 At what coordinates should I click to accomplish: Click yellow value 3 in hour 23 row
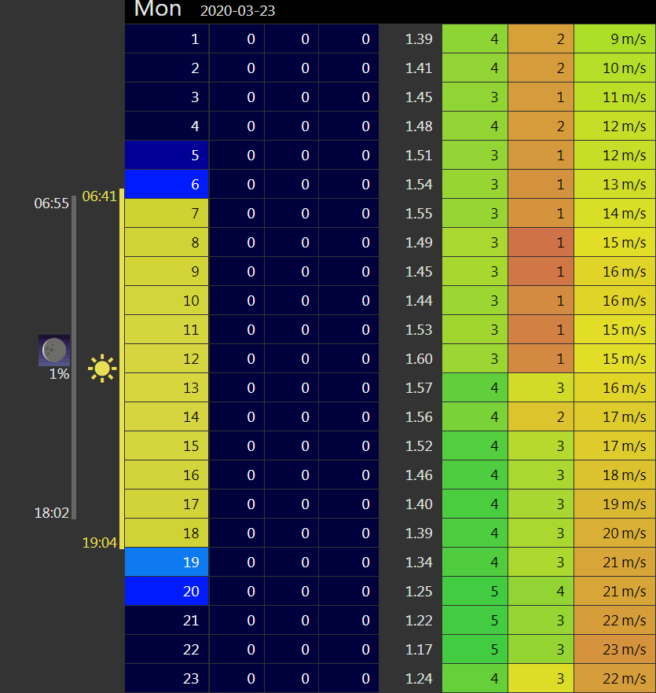541,678
